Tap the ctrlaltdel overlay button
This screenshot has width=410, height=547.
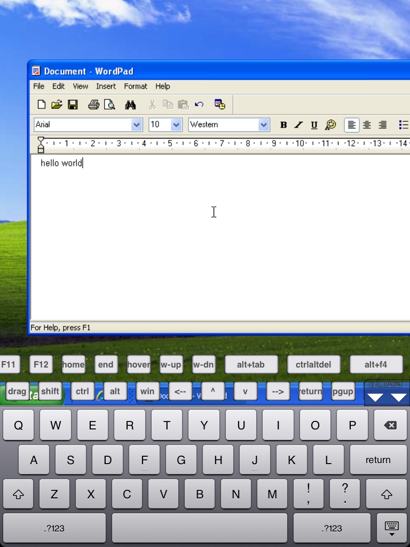313,364
